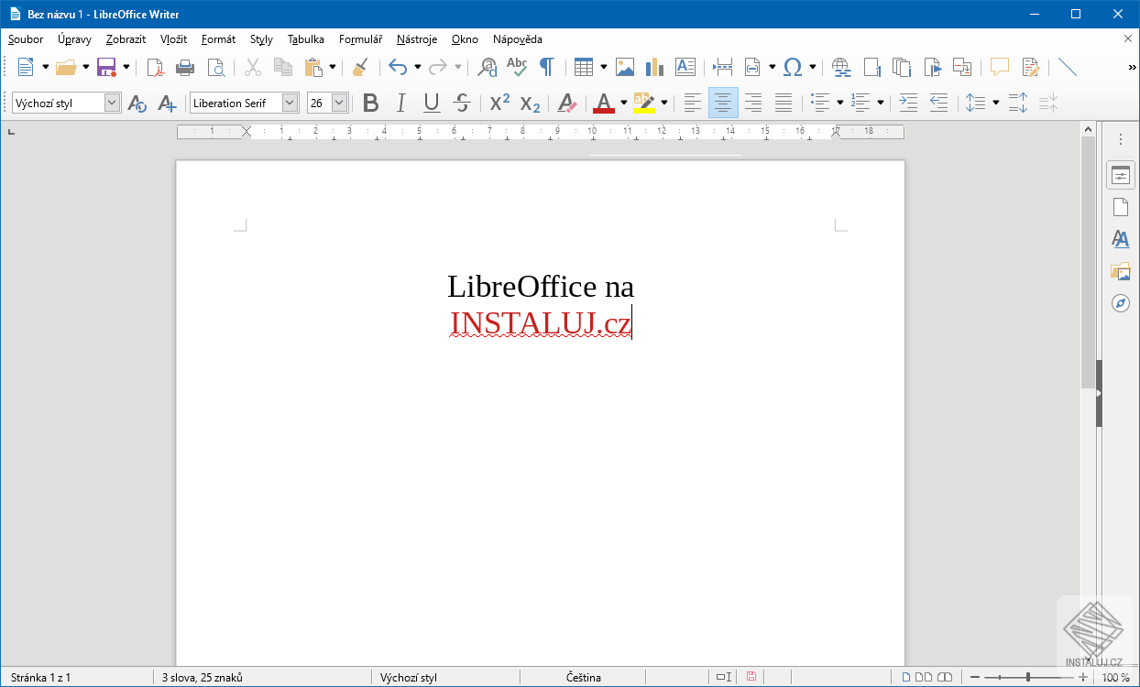Screen dimensions: 1140x687
Task: Click the Open folder icon
Action: click(65, 67)
